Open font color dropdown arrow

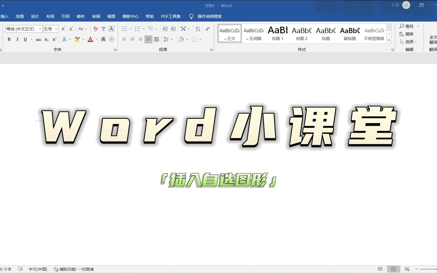coord(97,39)
